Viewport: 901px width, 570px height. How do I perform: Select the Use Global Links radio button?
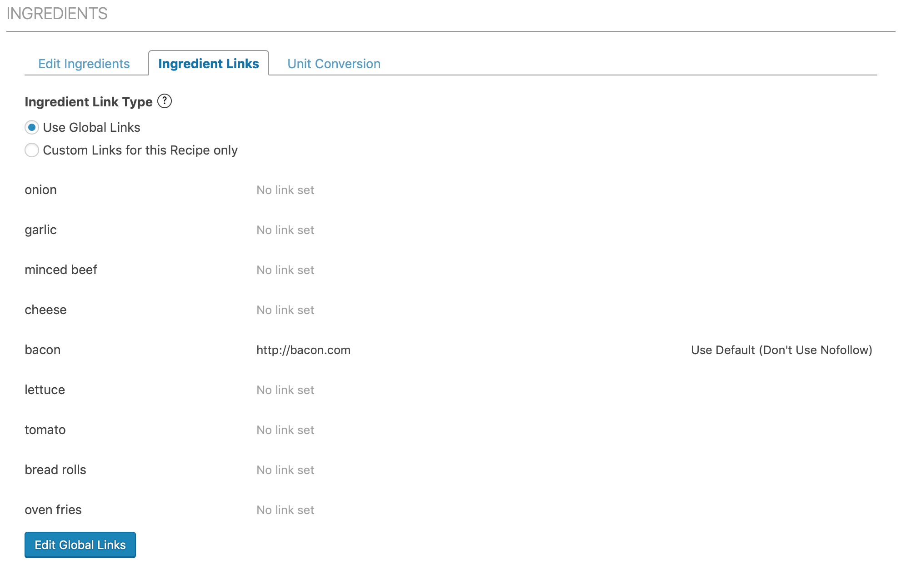point(32,128)
